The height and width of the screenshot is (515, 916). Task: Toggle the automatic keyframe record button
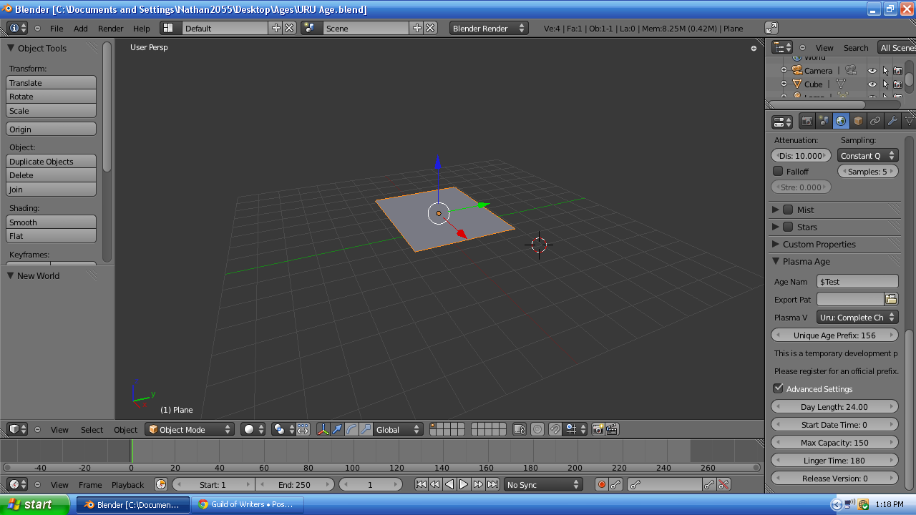point(601,484)
